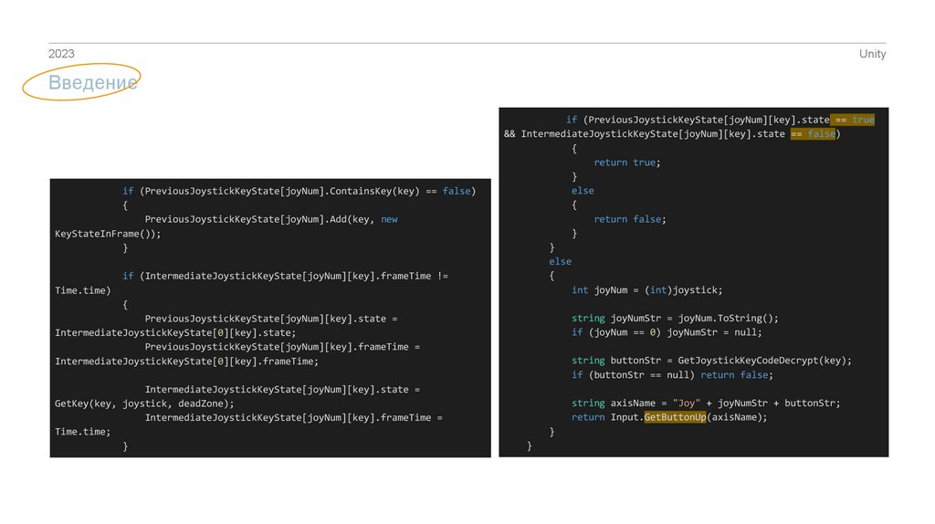Click 'if (buttonStr == null) return false;'
This screenshot has height=524, width=935.
pyautogui.click(x=672, y=375)
